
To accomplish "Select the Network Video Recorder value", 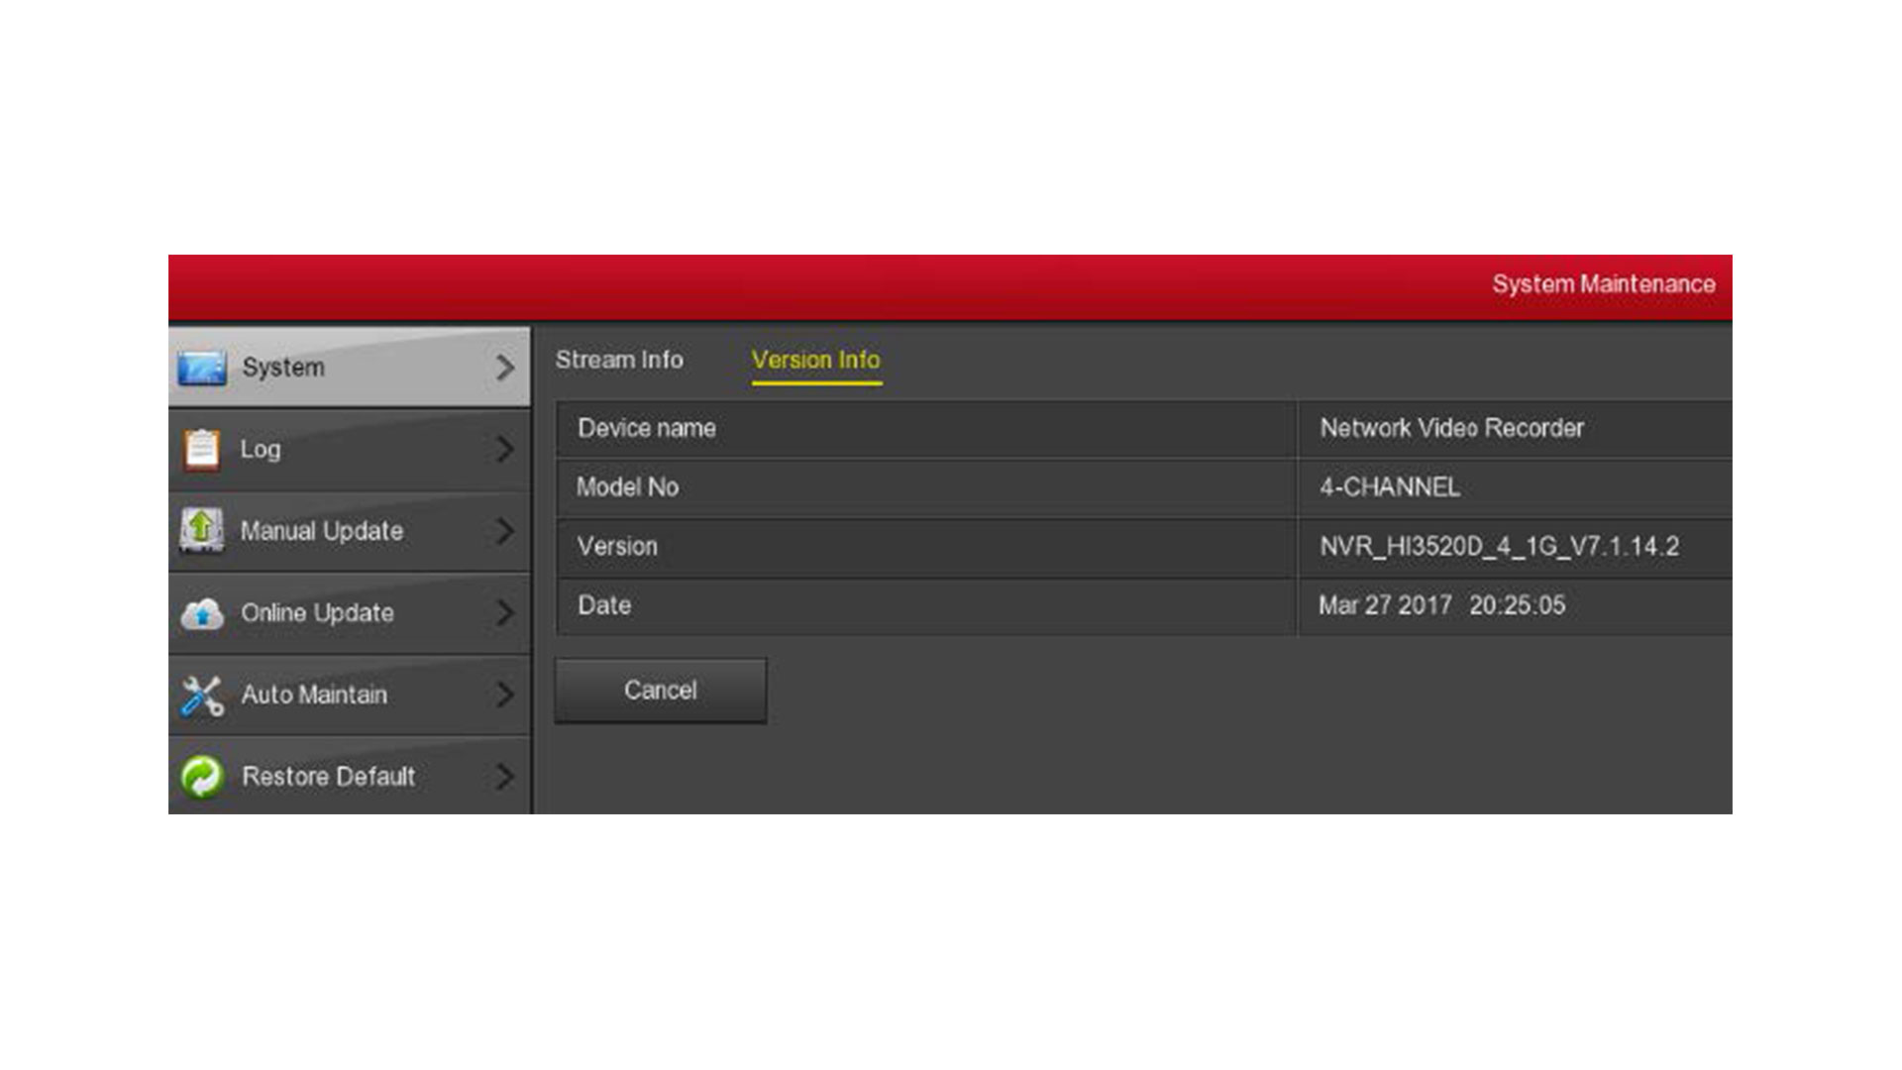I will (1452, 428).
